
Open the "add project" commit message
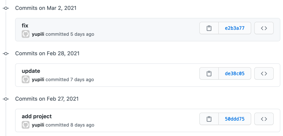tap(37, 116)
